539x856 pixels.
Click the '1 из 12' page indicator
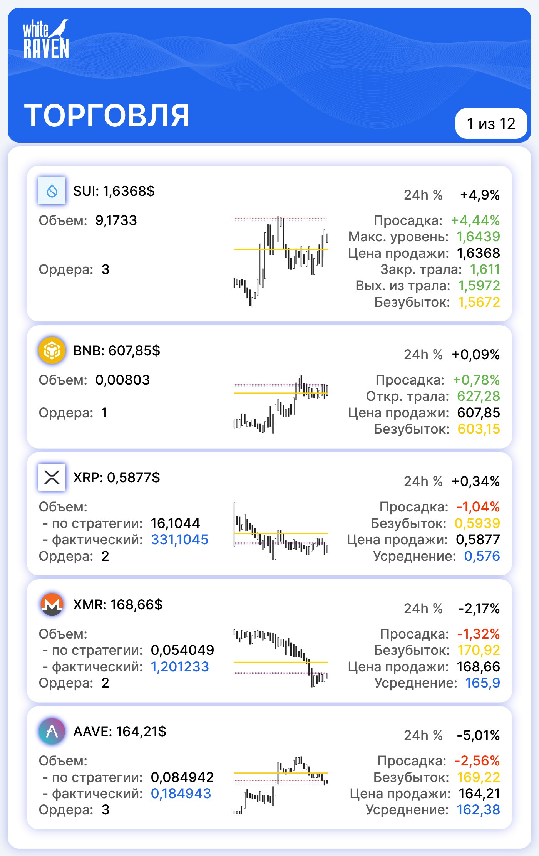point(491,123)
